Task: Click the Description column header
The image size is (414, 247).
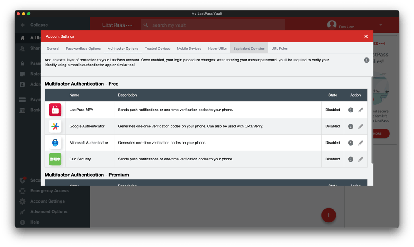Action: pyautogui.click(x=127, y=95)
